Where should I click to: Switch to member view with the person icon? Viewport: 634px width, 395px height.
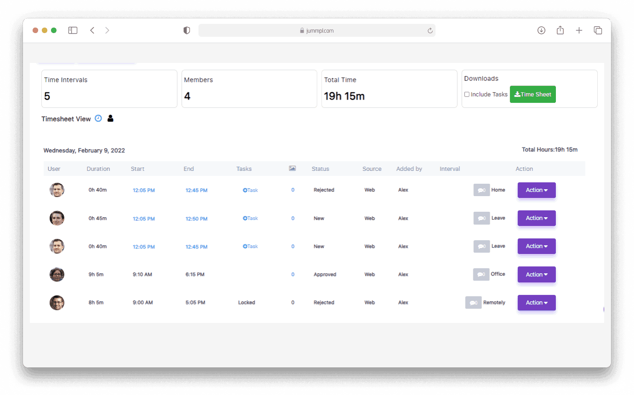110,118
